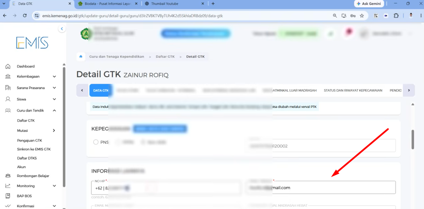Open the saved passwords key icon

tap(353, 16)
